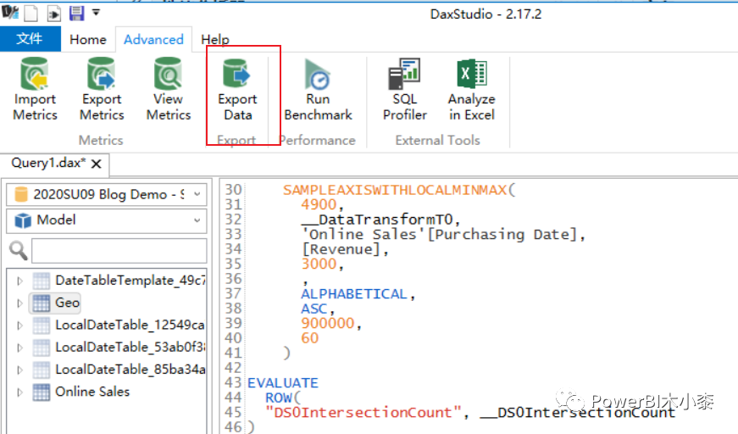Image resolution: width=738 pixels, height=434 pixels.
Task: Click the Export Data button
Action: point(237,90)
